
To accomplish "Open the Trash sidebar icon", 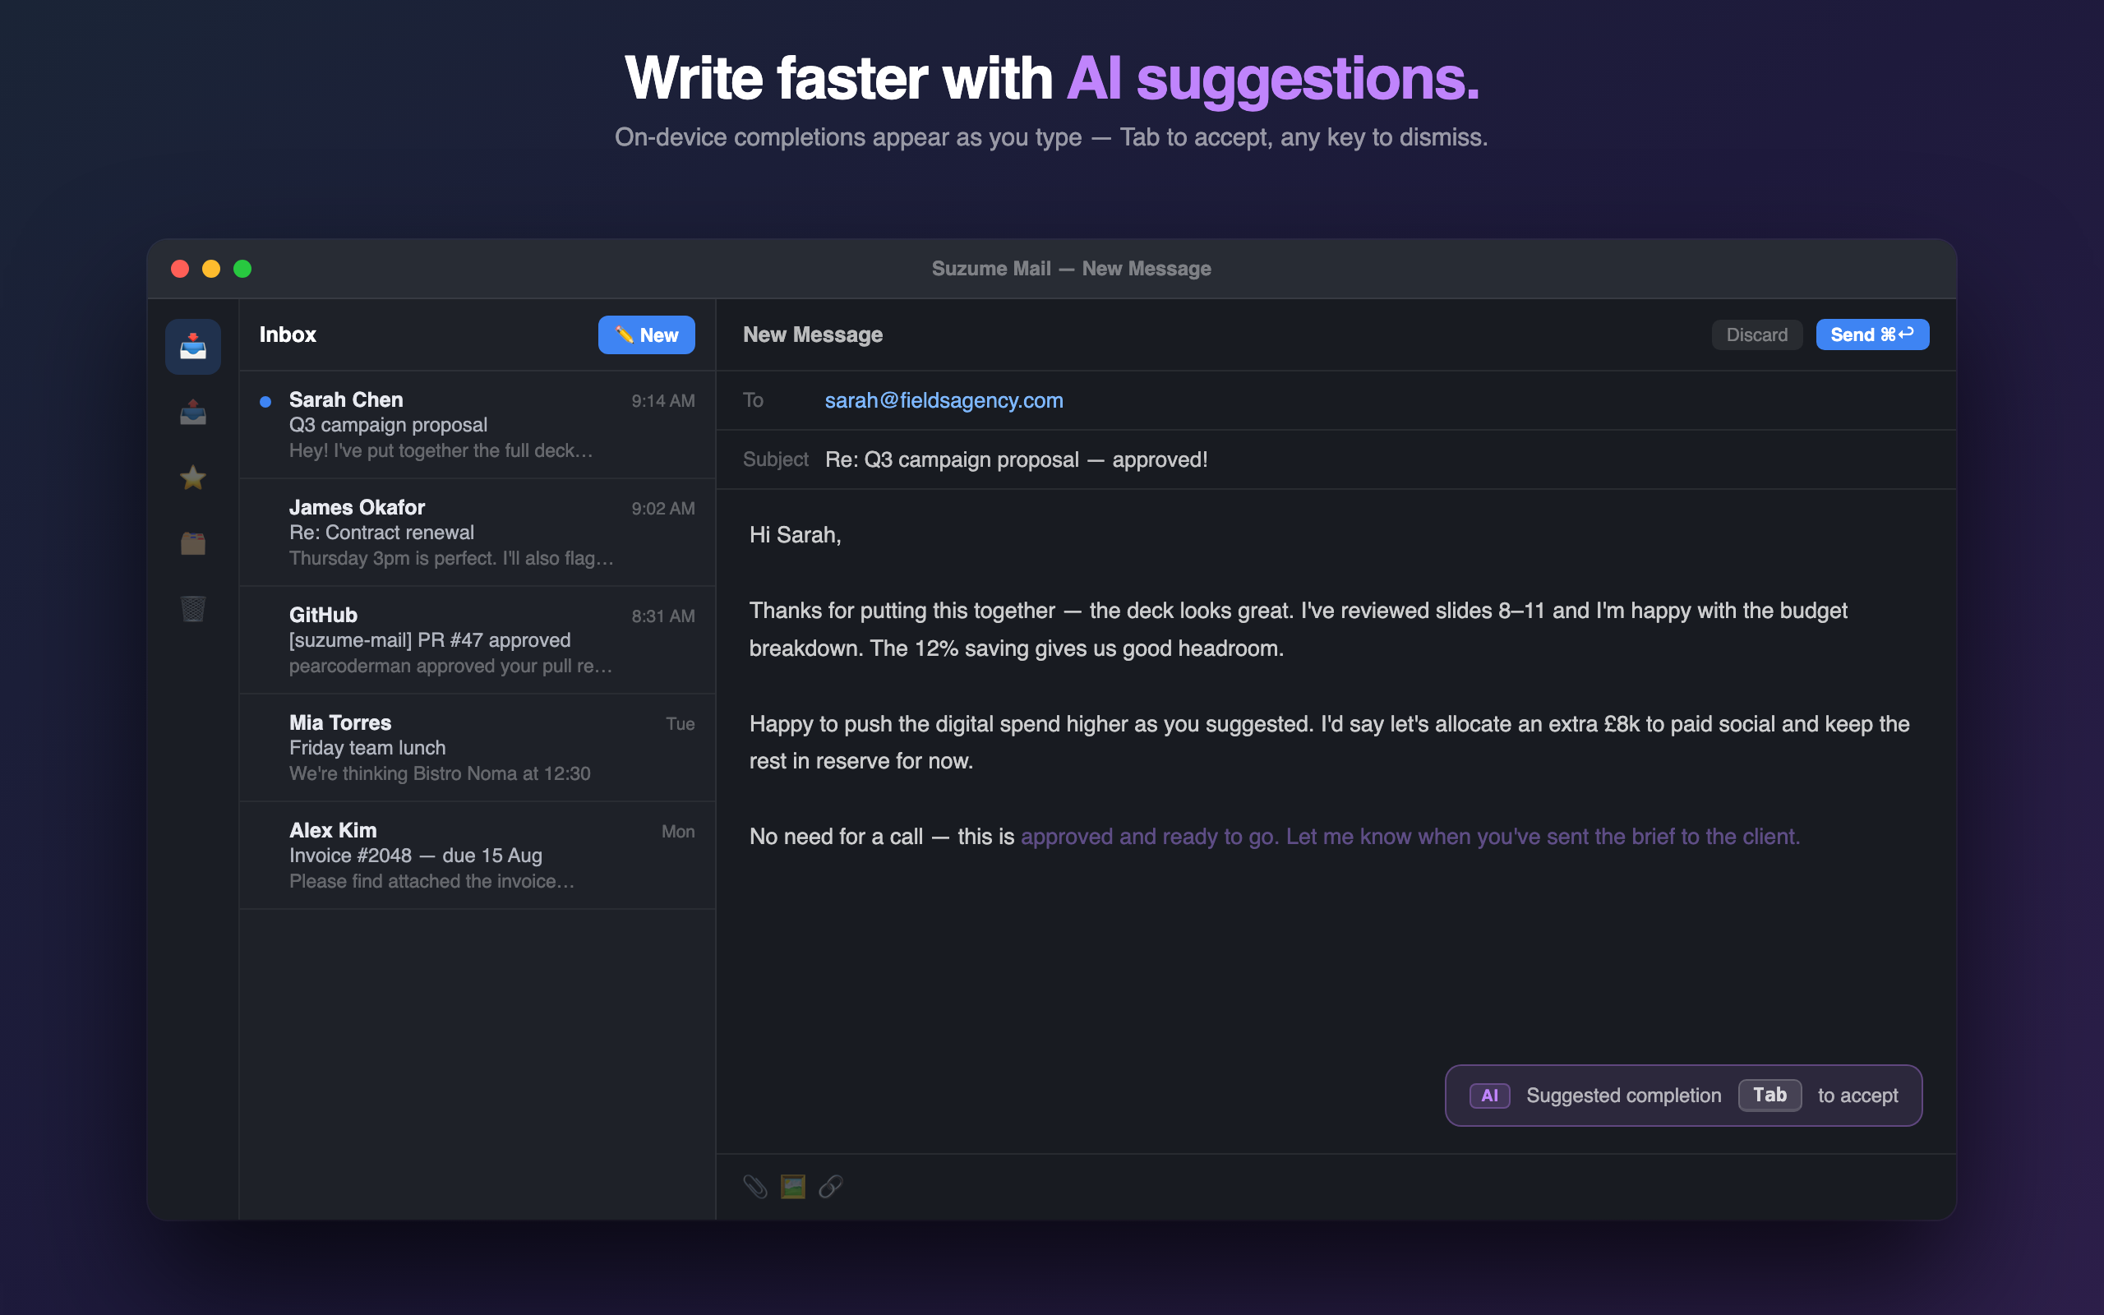I will 193,609.
